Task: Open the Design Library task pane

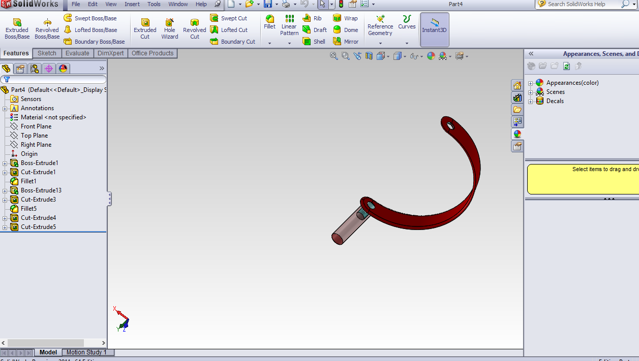Action: [517, 97]
